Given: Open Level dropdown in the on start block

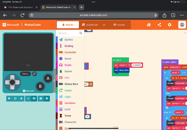Looking at the screenshot, I should tap(123, 65).
